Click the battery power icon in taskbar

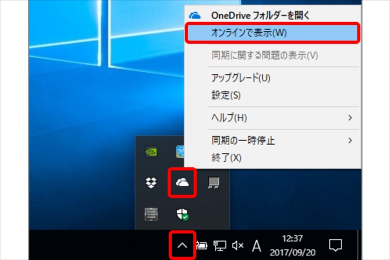pos(202,246)
